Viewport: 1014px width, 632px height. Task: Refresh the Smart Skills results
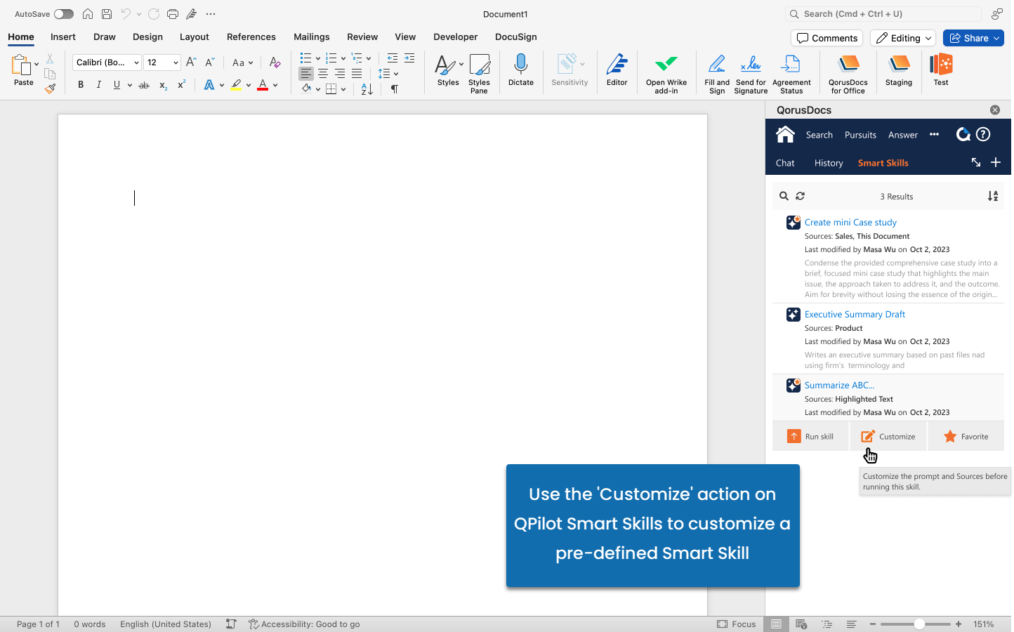click(x=800, y=196)
